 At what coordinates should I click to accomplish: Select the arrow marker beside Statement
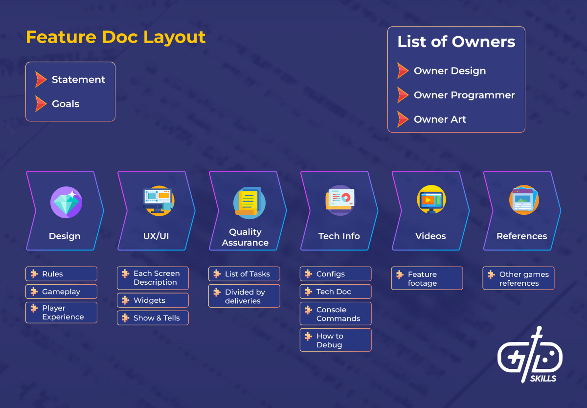40,79
